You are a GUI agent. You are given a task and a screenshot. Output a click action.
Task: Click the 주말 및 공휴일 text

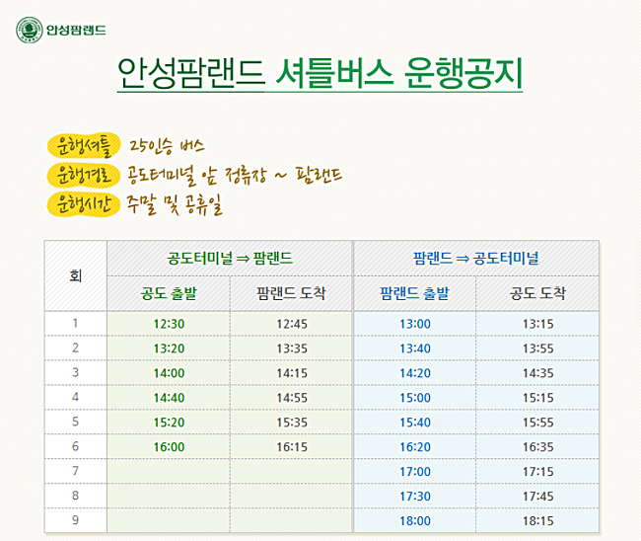pos(175,204)
